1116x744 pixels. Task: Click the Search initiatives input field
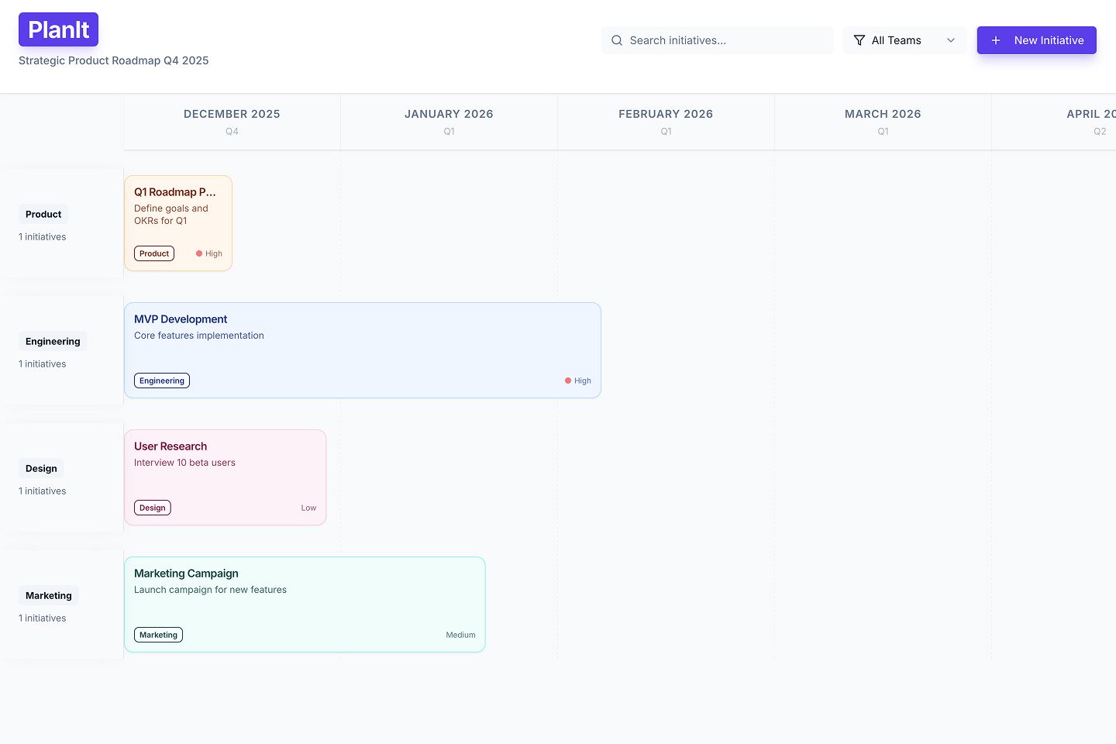click(717, 40)
